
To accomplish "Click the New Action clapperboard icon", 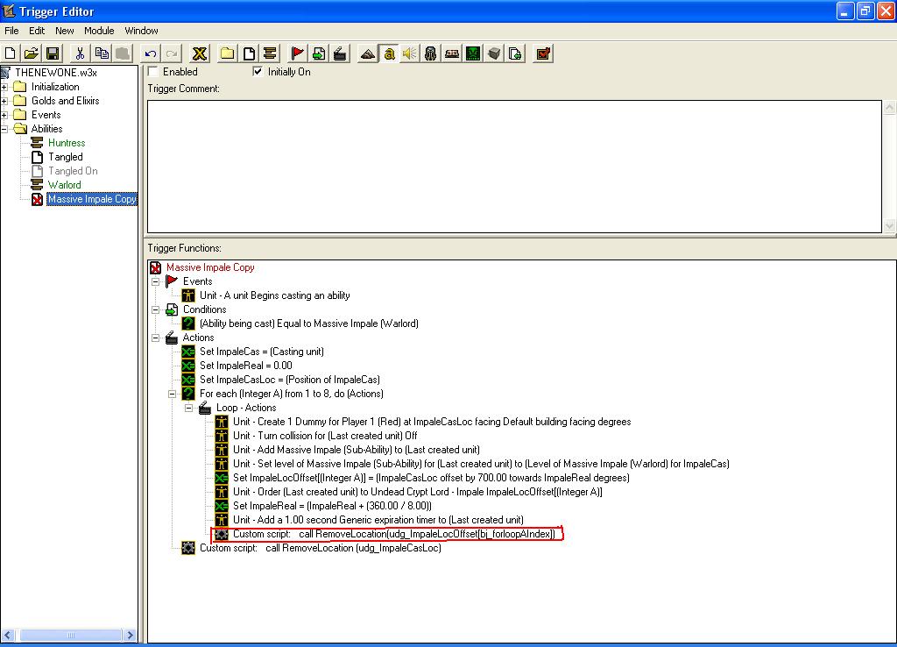I will [340, 53].
